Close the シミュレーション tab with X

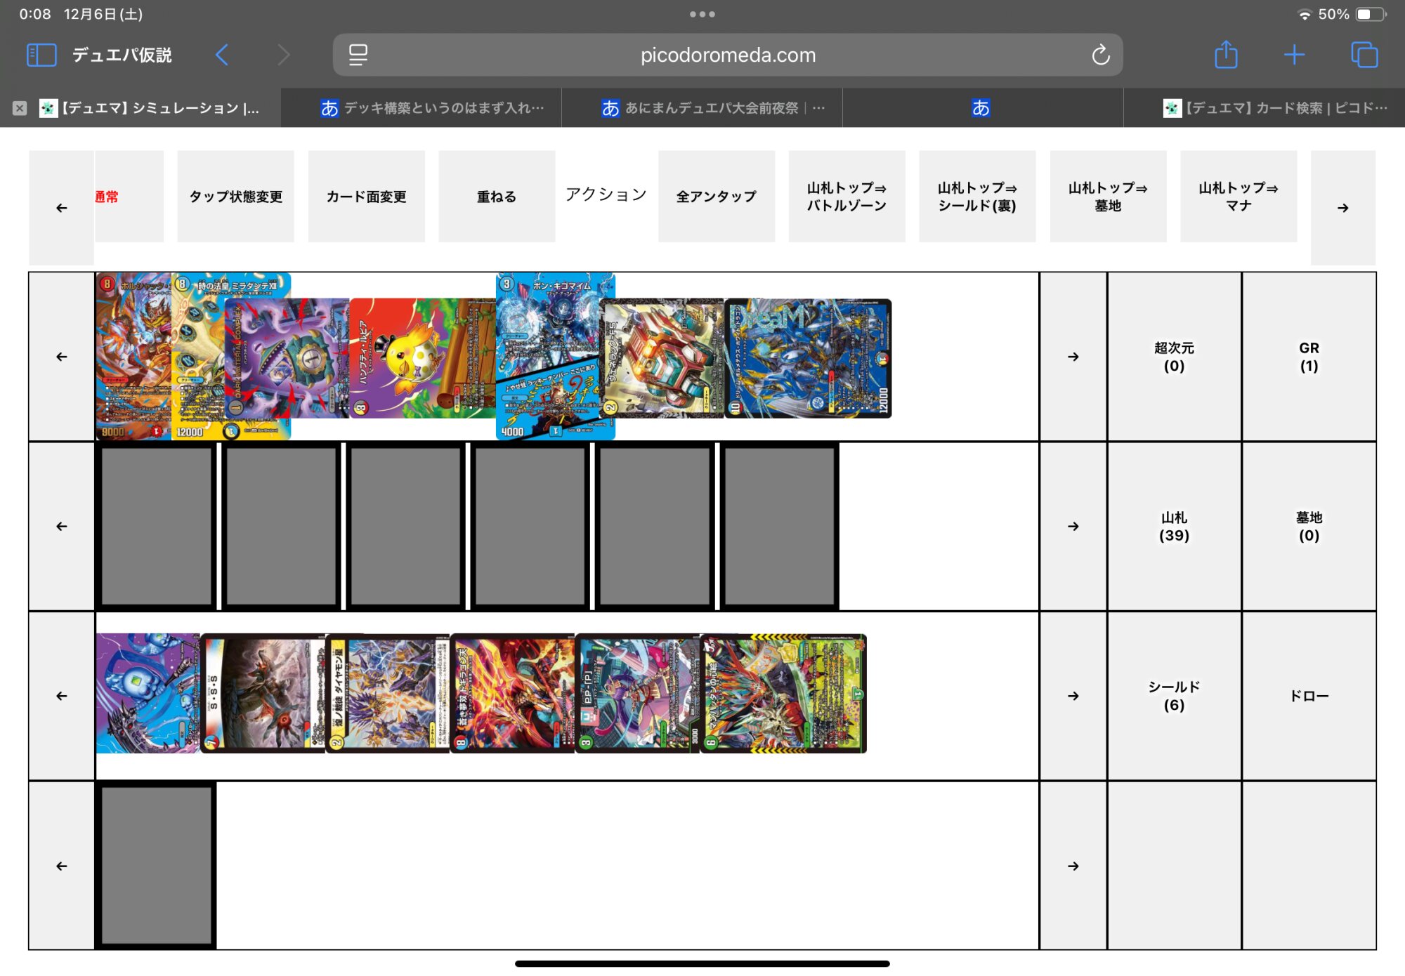point(20,108)
